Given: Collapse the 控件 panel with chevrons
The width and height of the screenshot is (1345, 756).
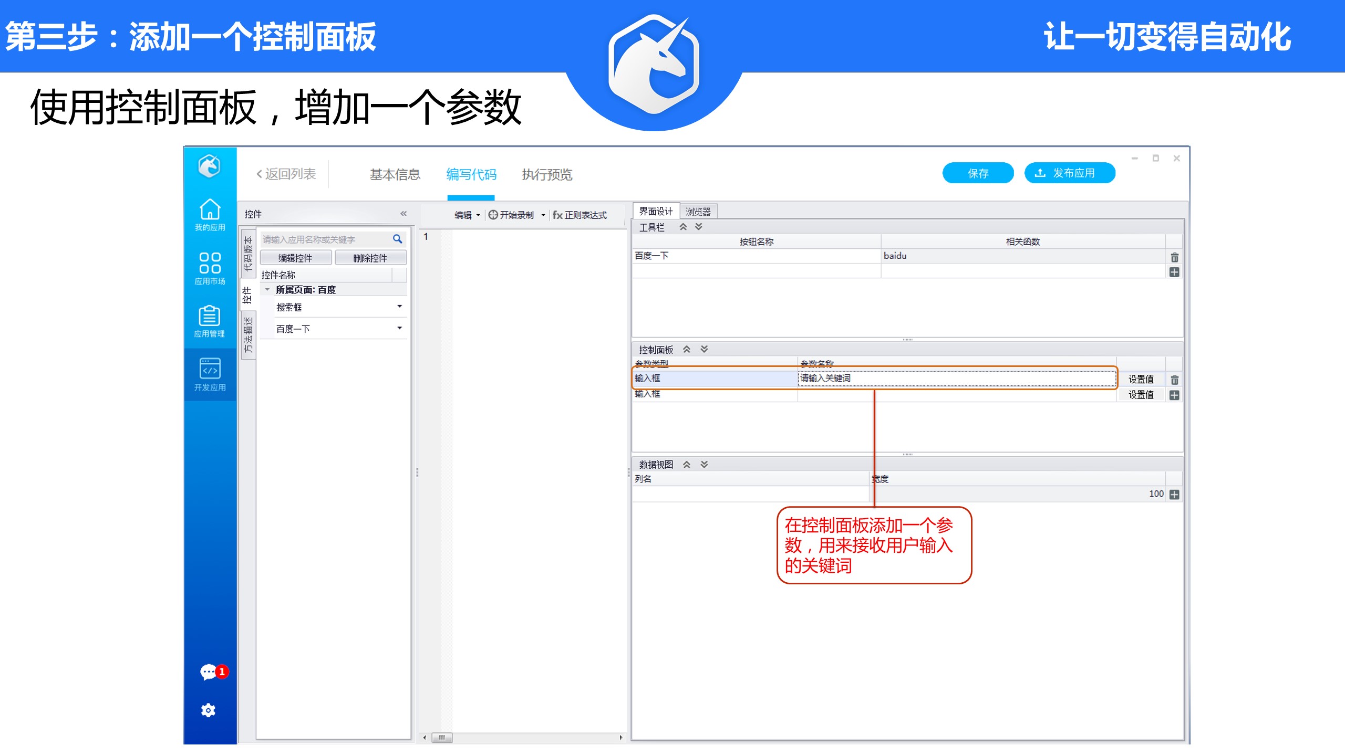Looking at the screenshot, I should 403,214.
